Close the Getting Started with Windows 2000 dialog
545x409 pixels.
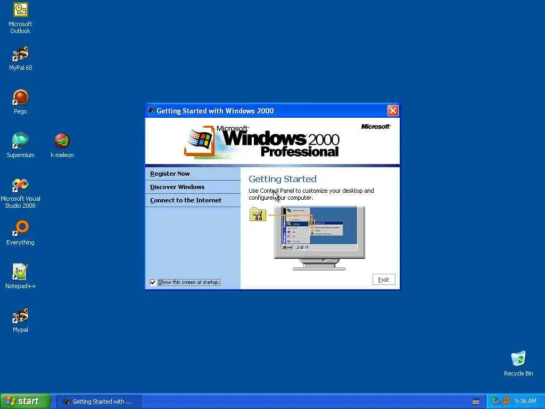pos(393,111)
